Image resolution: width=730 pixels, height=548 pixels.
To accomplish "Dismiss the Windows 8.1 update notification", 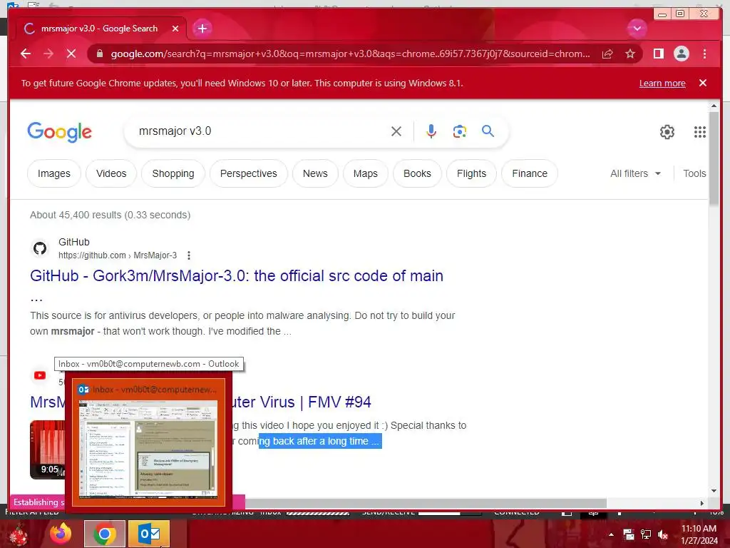I will (703, 83).
